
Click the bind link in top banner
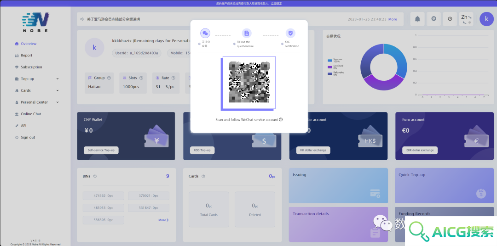277,4
